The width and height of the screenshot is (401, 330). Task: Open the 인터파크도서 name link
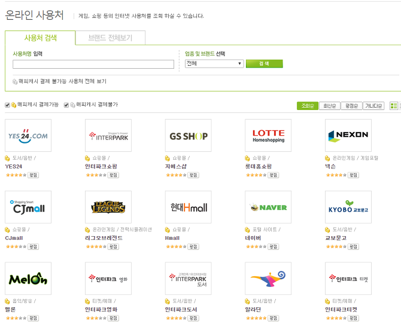click(x=181, y=310)
